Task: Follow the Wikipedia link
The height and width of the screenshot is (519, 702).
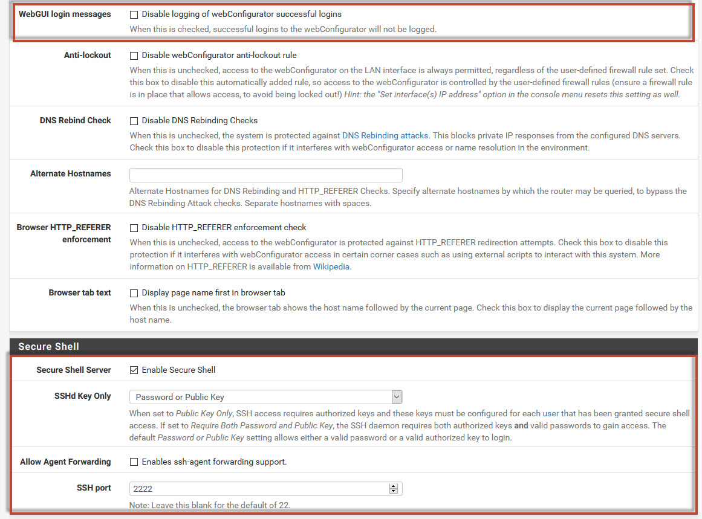Action: click(x=331, y=266)
